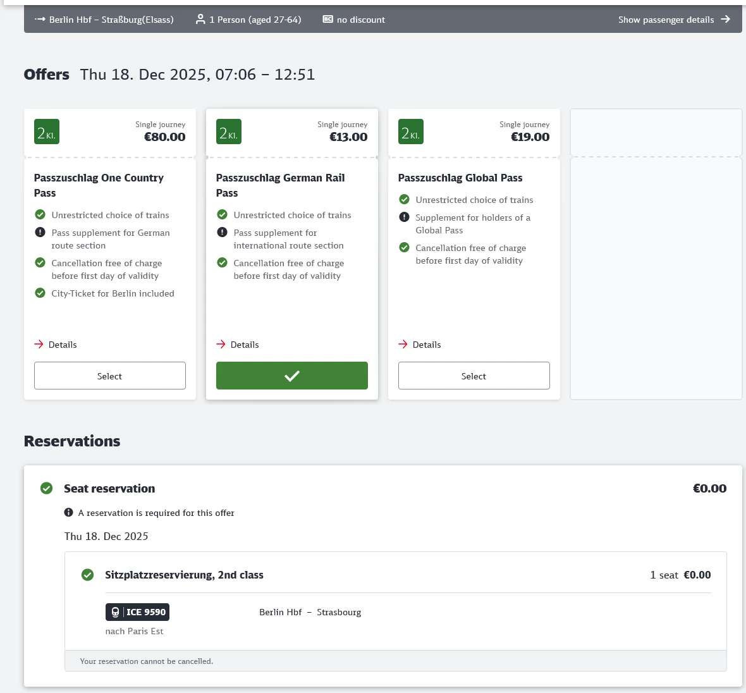
Task: Expand Details for German Rail Pass
Action: point(238,345)
